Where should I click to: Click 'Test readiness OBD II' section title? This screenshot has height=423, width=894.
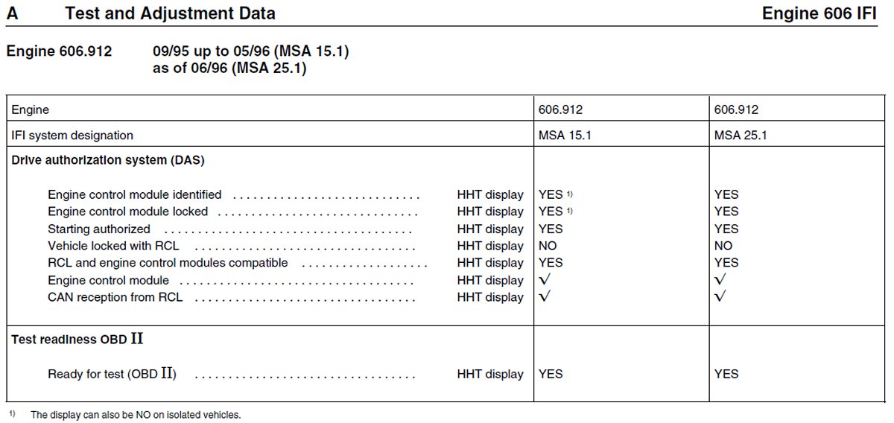coord(77,339)
